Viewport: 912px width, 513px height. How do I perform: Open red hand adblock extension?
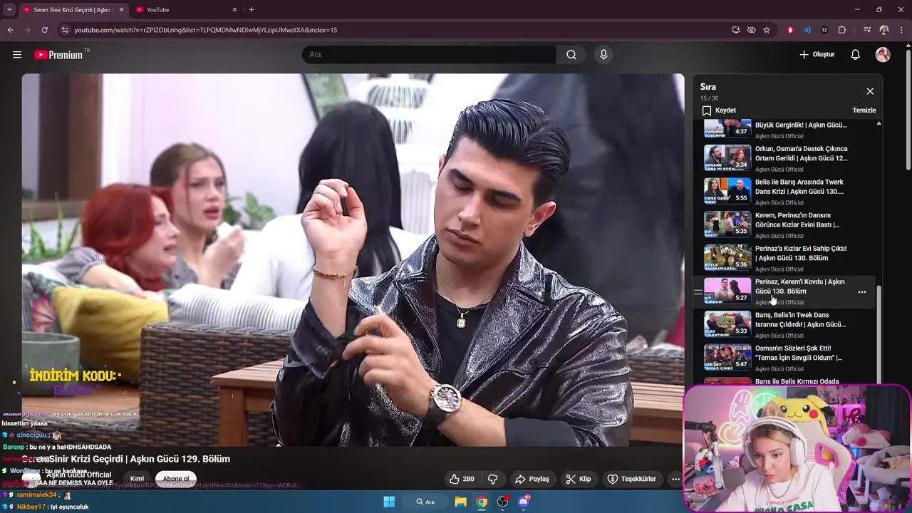tap(790, 30)
